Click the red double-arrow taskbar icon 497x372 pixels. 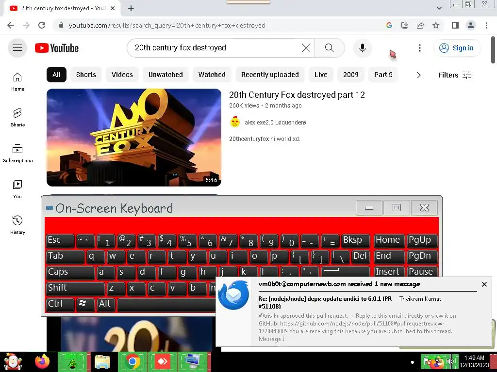[162, 361]
